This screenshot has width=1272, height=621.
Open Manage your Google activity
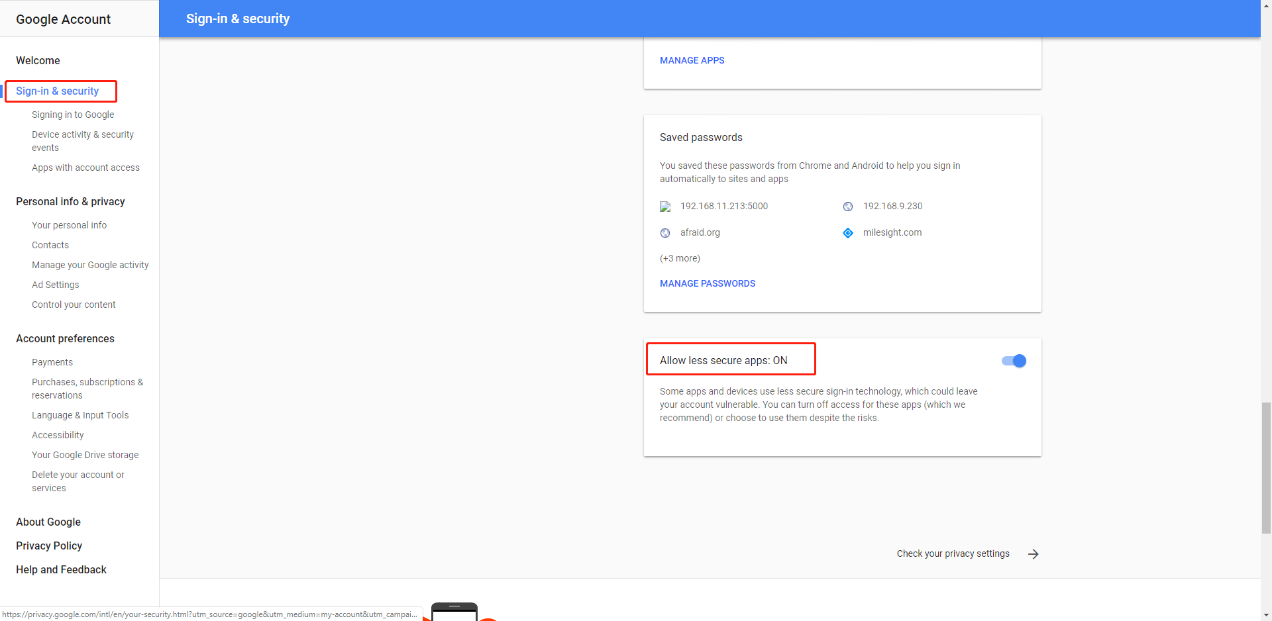pyautogui.click(x=90, y=265)
